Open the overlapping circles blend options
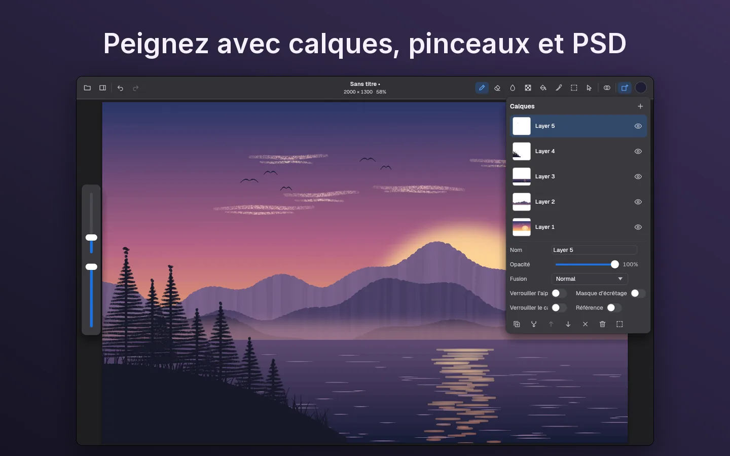 [607, 88]
